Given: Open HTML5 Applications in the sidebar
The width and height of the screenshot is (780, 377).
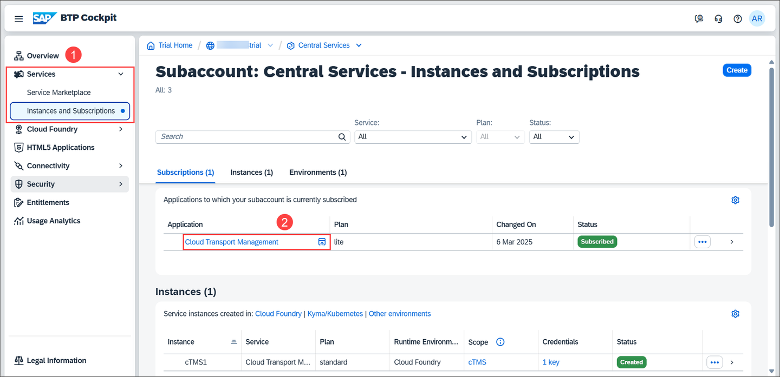Looking at the screenshot, I should tap(61, 148).
